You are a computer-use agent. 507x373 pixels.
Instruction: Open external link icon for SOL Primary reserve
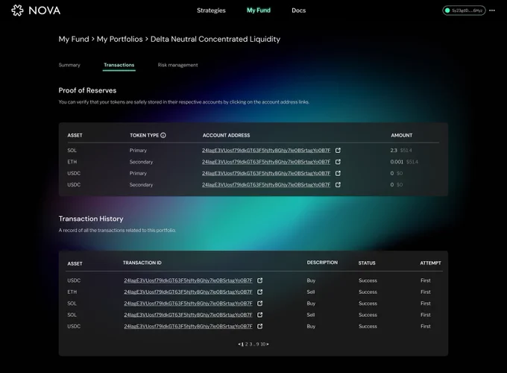click(338, 151)
